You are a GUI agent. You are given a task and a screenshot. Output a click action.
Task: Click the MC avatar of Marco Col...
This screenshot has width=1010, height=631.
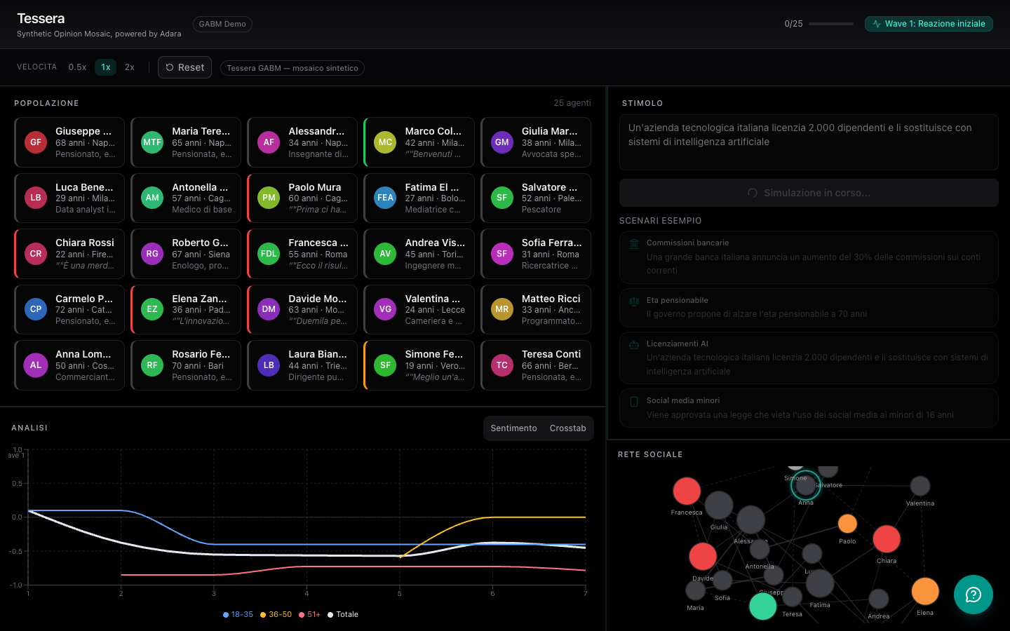point(385,142)
